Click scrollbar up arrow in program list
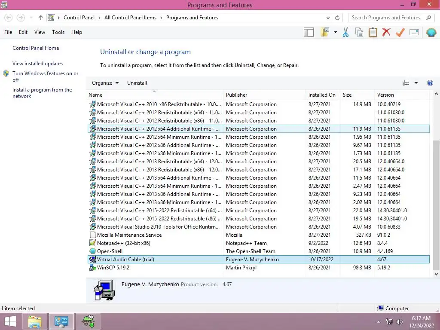Viewport: 440px width, 330px height. [x=436, y=94]
